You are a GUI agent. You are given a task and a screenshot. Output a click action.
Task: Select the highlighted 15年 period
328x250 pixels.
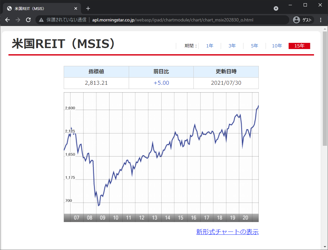coord(299,46)
